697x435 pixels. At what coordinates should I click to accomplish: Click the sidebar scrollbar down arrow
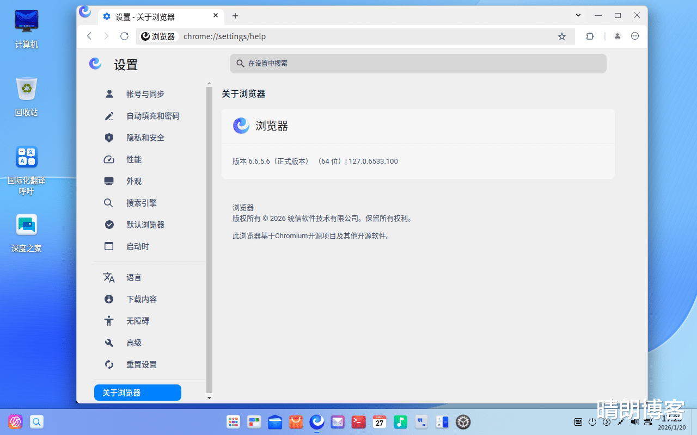pos(209,398)
